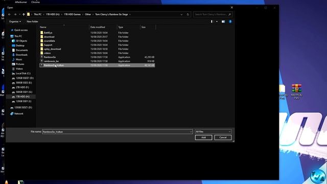Expand the address bar history dropdown

(181, 14)
